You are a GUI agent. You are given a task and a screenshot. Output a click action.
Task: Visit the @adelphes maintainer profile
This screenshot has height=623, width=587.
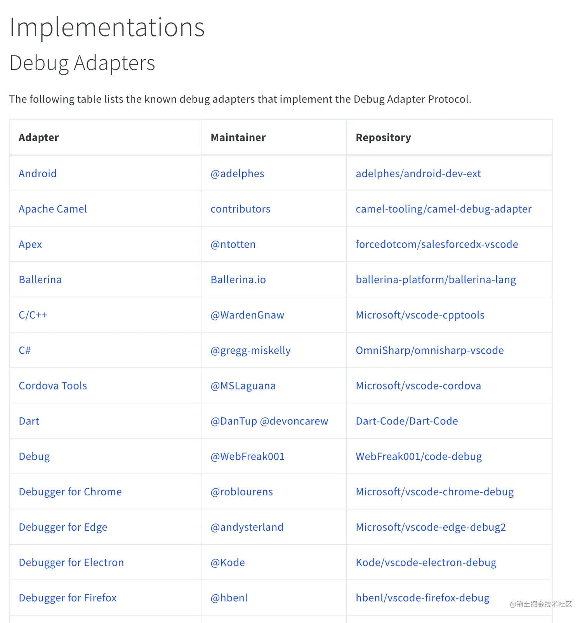point(237,173)
